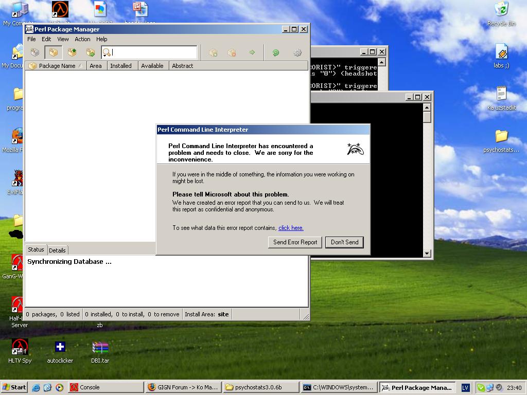The height and width of the screenshot is (395, 527).
Task: Click the Send Error Report button
Action: 295,242
